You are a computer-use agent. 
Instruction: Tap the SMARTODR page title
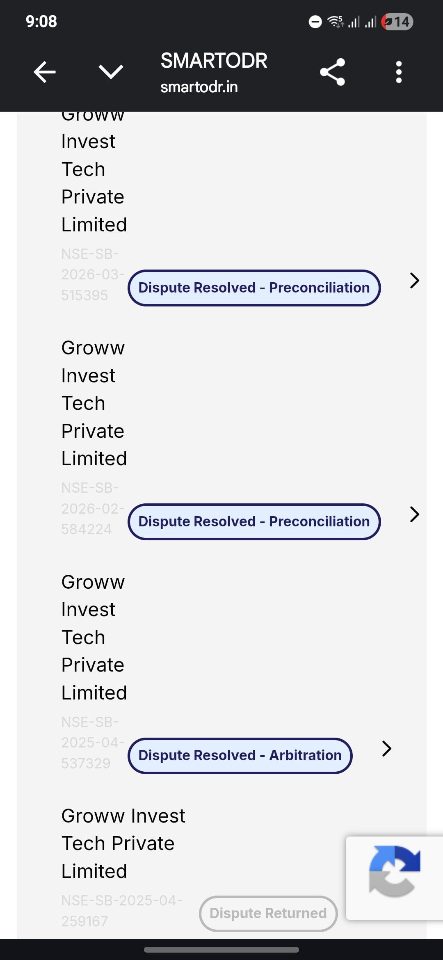(214, 61)
